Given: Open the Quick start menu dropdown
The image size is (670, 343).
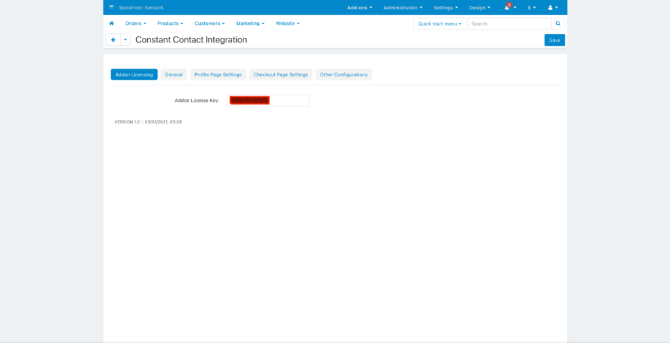Looking at the screenshot, I should [440, 24].
